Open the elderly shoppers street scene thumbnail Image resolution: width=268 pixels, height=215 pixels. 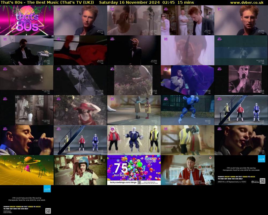pos(188,20)
